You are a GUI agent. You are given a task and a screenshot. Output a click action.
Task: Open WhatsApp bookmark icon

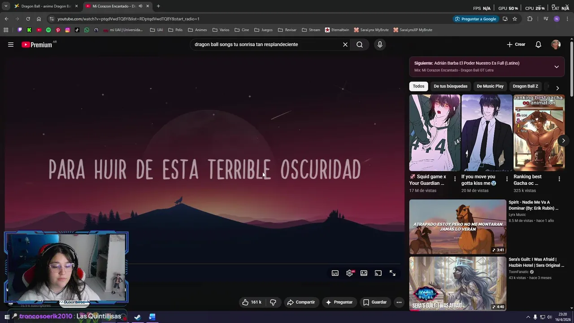pyautogui.click(x=87, y=30)
